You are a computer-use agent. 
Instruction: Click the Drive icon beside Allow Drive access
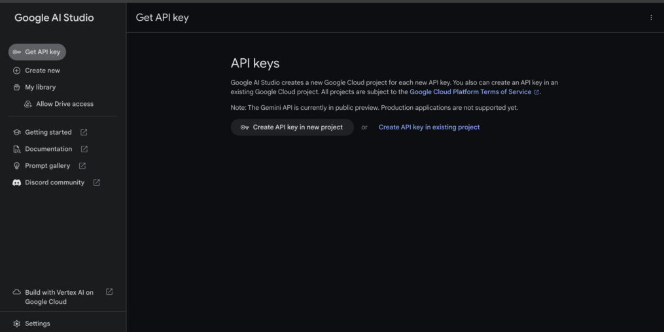pos(28,104)
